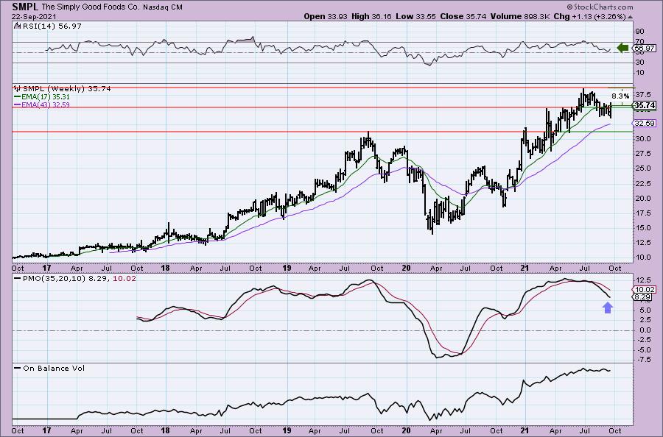Click the EMA(43) 32.59 legend text
The height and width of the screenshot is (437, 663).
coord(45,104)
